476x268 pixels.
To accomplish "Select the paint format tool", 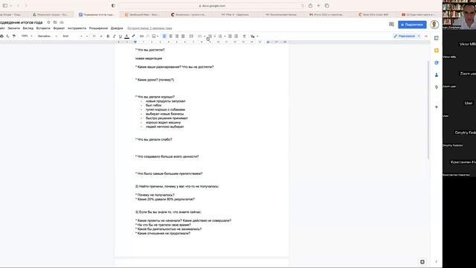I will pos(14,36).
